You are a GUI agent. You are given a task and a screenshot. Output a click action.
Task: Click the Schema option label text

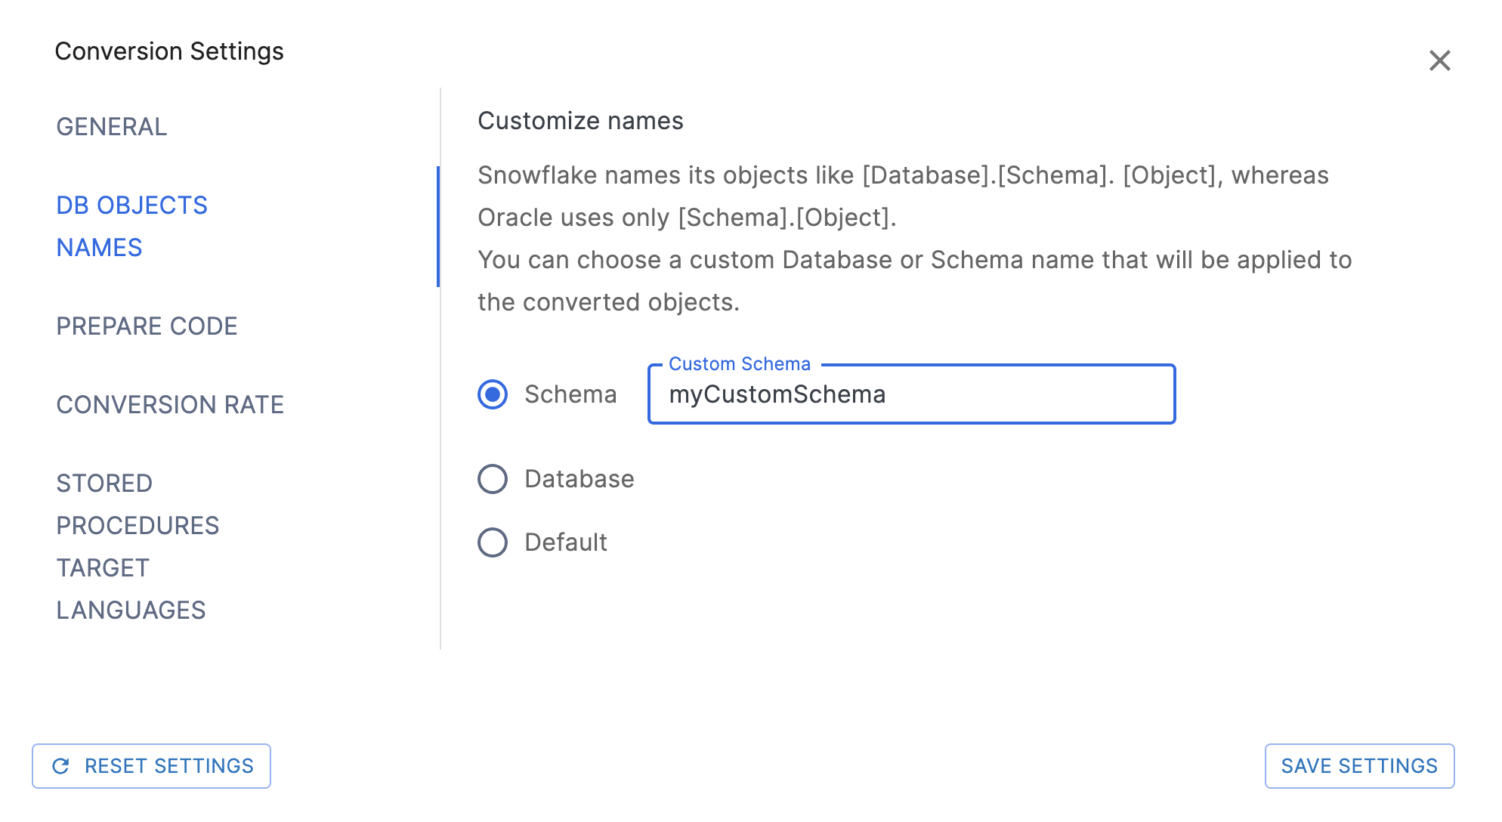point(570,394)
